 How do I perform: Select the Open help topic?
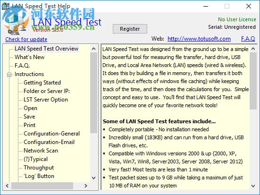pyautogui.click(x=30, y=108)
